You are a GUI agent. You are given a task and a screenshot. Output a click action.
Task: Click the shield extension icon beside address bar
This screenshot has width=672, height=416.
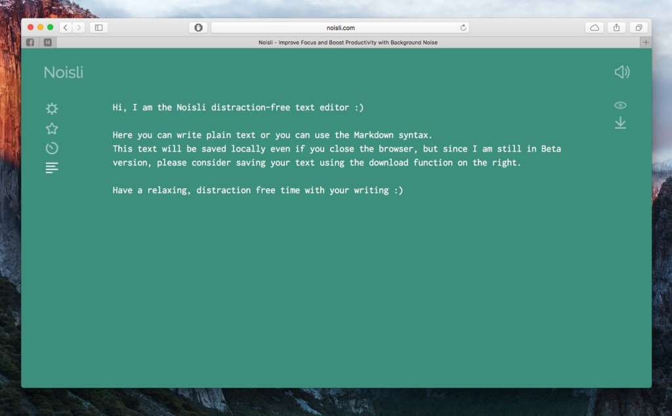pyautogui.click(x=198, y=28)
